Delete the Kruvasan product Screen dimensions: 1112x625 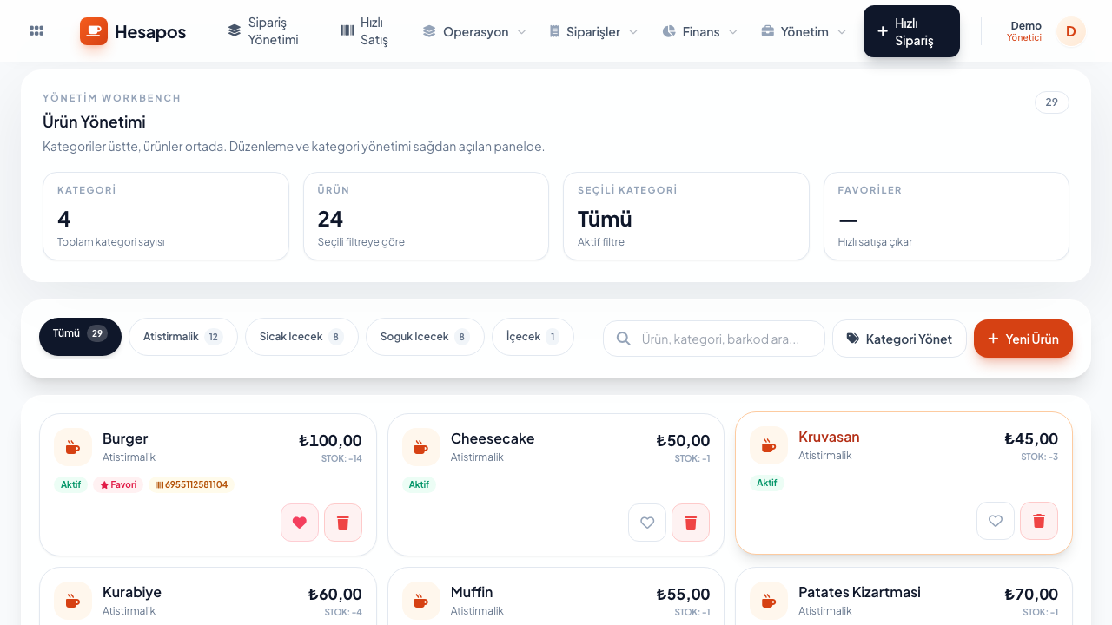1039,521
